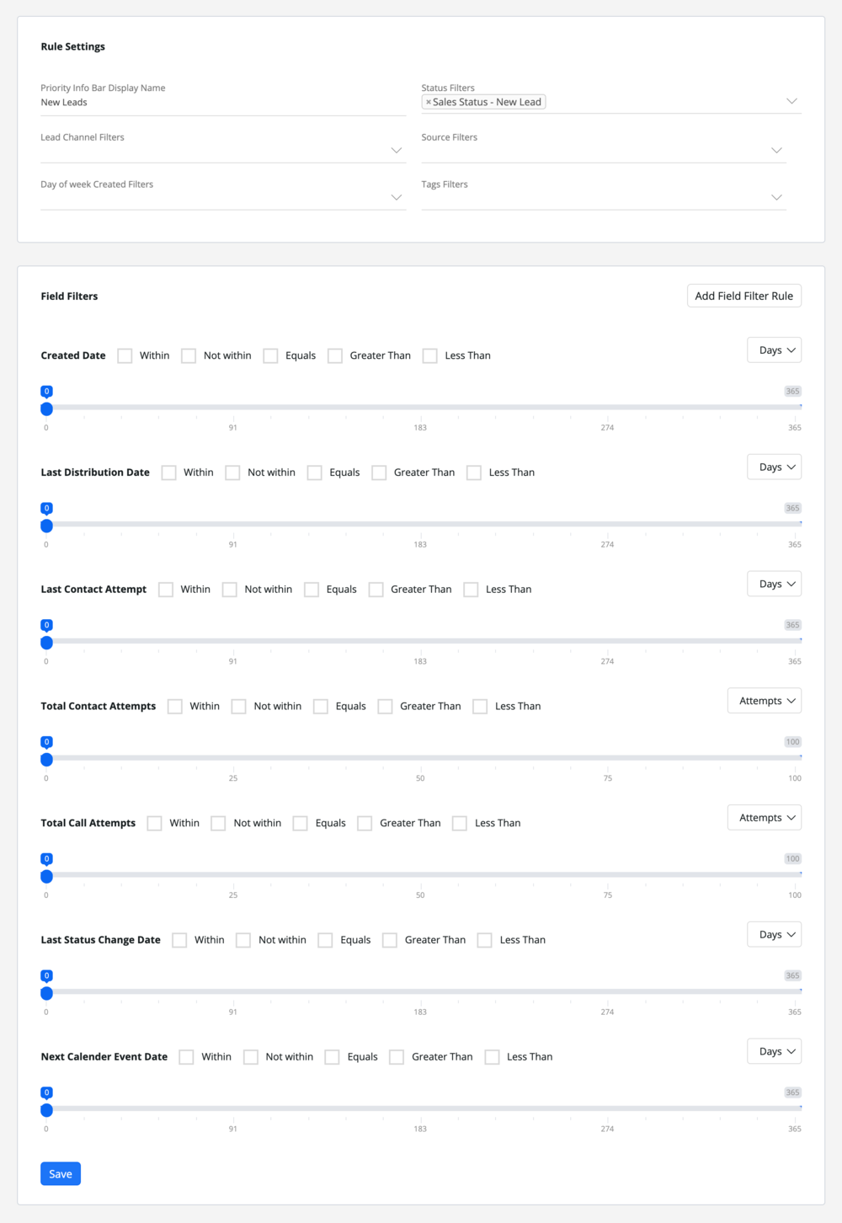Check Within for Total Call Attempts

coord(154,824)
